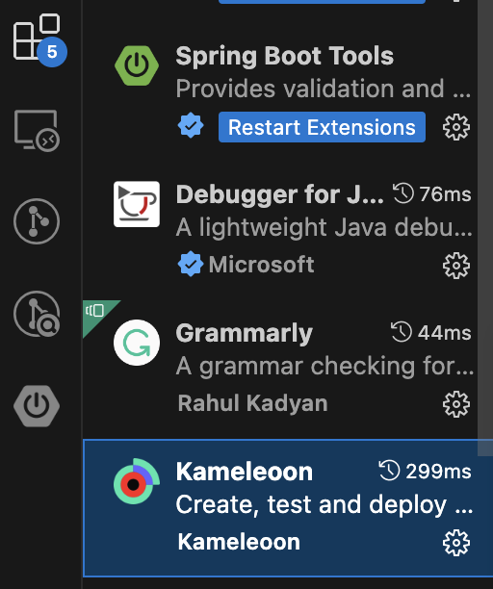The image size is (493, 589).
Task: Select the Spring Boot Tools extension title
Action: pyautogui.click(x=284, y=57)
